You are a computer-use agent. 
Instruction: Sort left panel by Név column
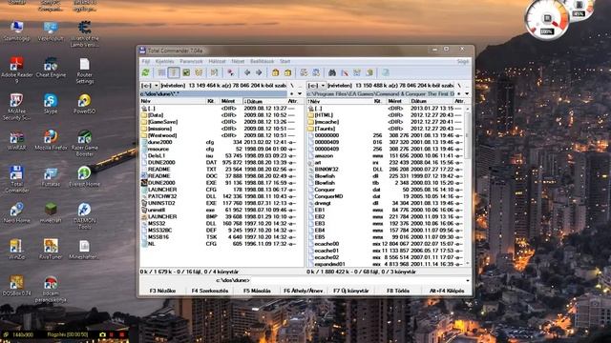point(173,101)
